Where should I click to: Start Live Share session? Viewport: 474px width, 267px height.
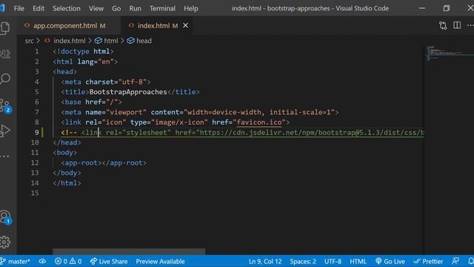pos(109,261)
